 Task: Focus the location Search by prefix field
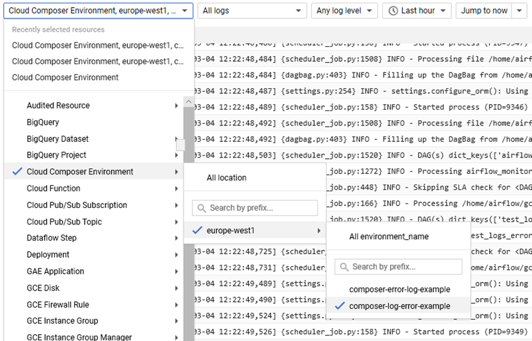click(x=255, y=207)
